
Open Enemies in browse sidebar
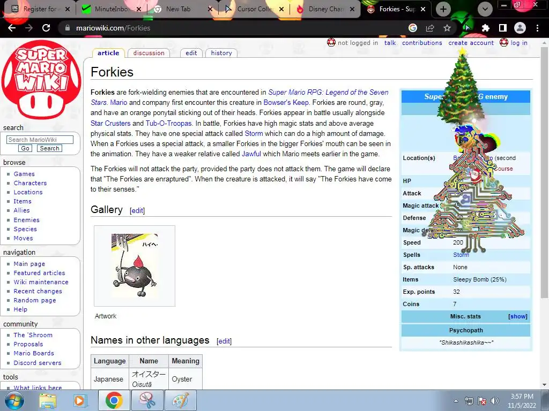pos(27,220)
